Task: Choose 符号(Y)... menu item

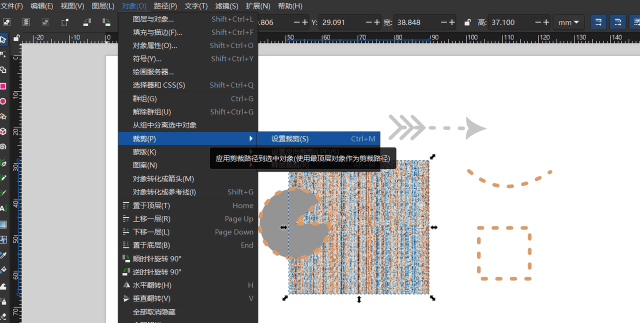Action: click(187, 59)
